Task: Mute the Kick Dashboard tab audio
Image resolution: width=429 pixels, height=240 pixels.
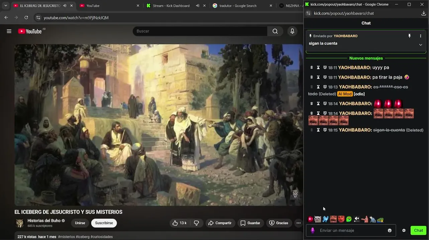Action: [198, 6]
